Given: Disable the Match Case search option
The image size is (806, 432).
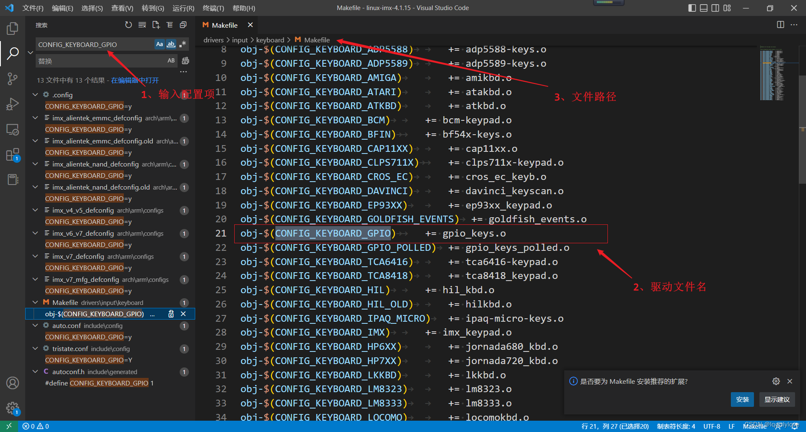Looking at the screenshot, I should 160,44.
